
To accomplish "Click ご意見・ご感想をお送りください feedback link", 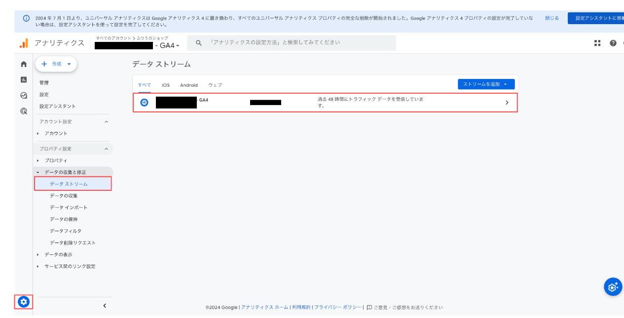I will click(408, 307).
